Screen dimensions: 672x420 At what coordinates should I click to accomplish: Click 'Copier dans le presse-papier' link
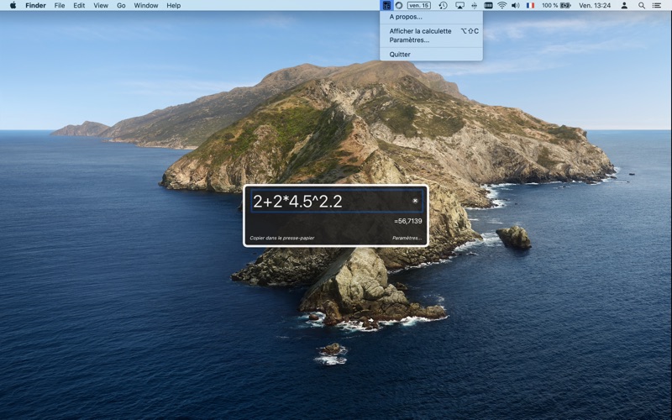point(282,238)
